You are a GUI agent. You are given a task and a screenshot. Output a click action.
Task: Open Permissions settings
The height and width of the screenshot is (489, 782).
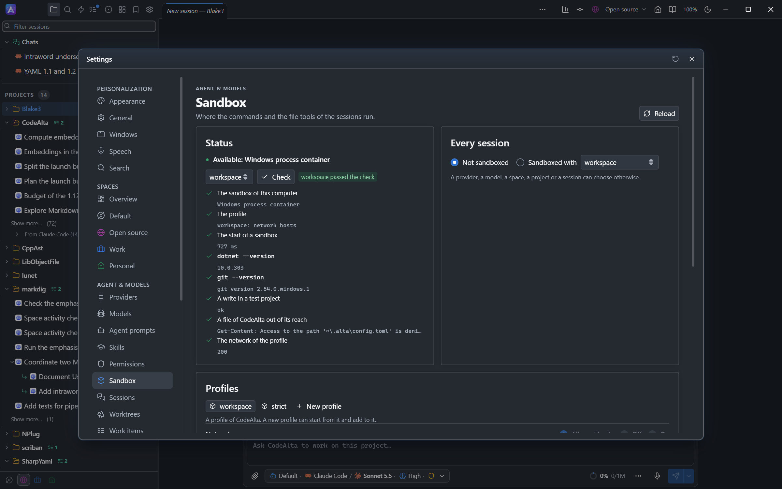pos(132,364)
